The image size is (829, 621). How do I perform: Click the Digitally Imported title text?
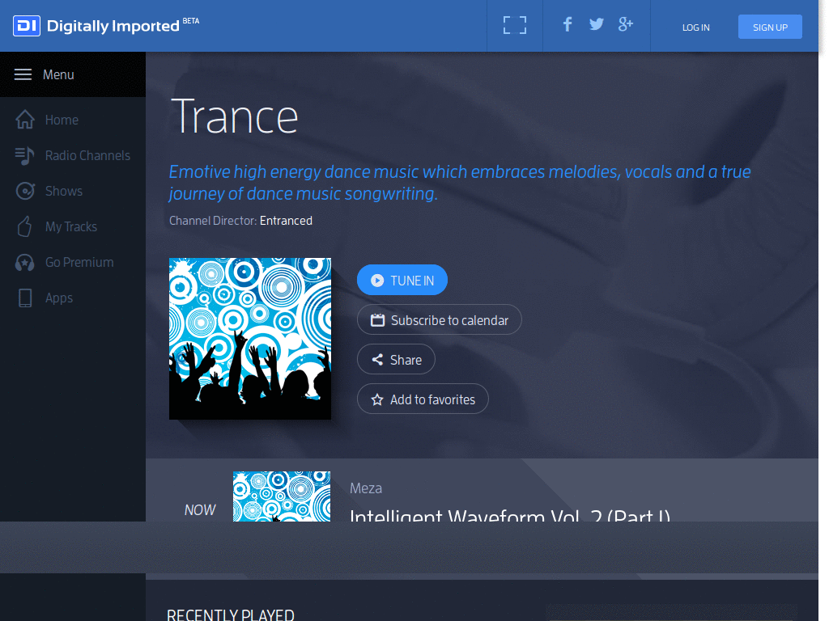tap(113, 26)
